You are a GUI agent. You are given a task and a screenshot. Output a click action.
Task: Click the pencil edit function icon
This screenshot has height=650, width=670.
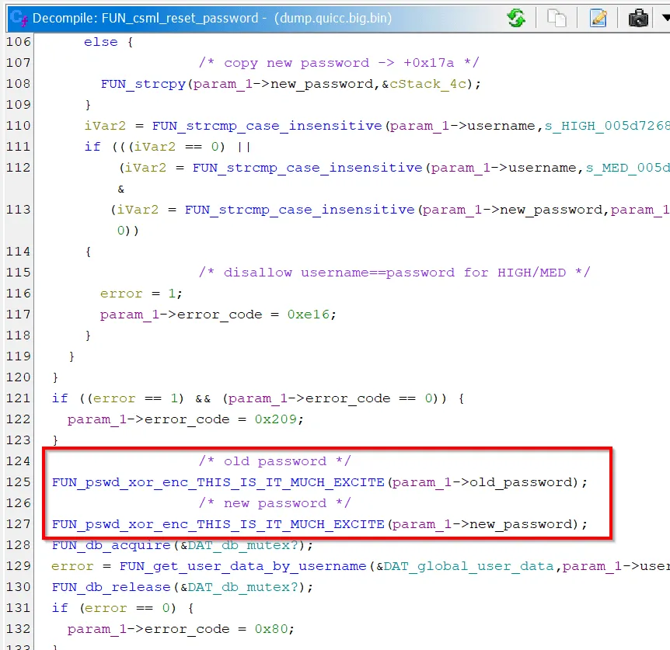tap(598, 18)
